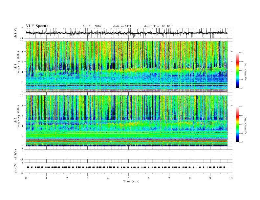The image size is (260, 200).
Task: Click inside the ch.2 spectrogram panel
Action: click(x=127, y=121)
